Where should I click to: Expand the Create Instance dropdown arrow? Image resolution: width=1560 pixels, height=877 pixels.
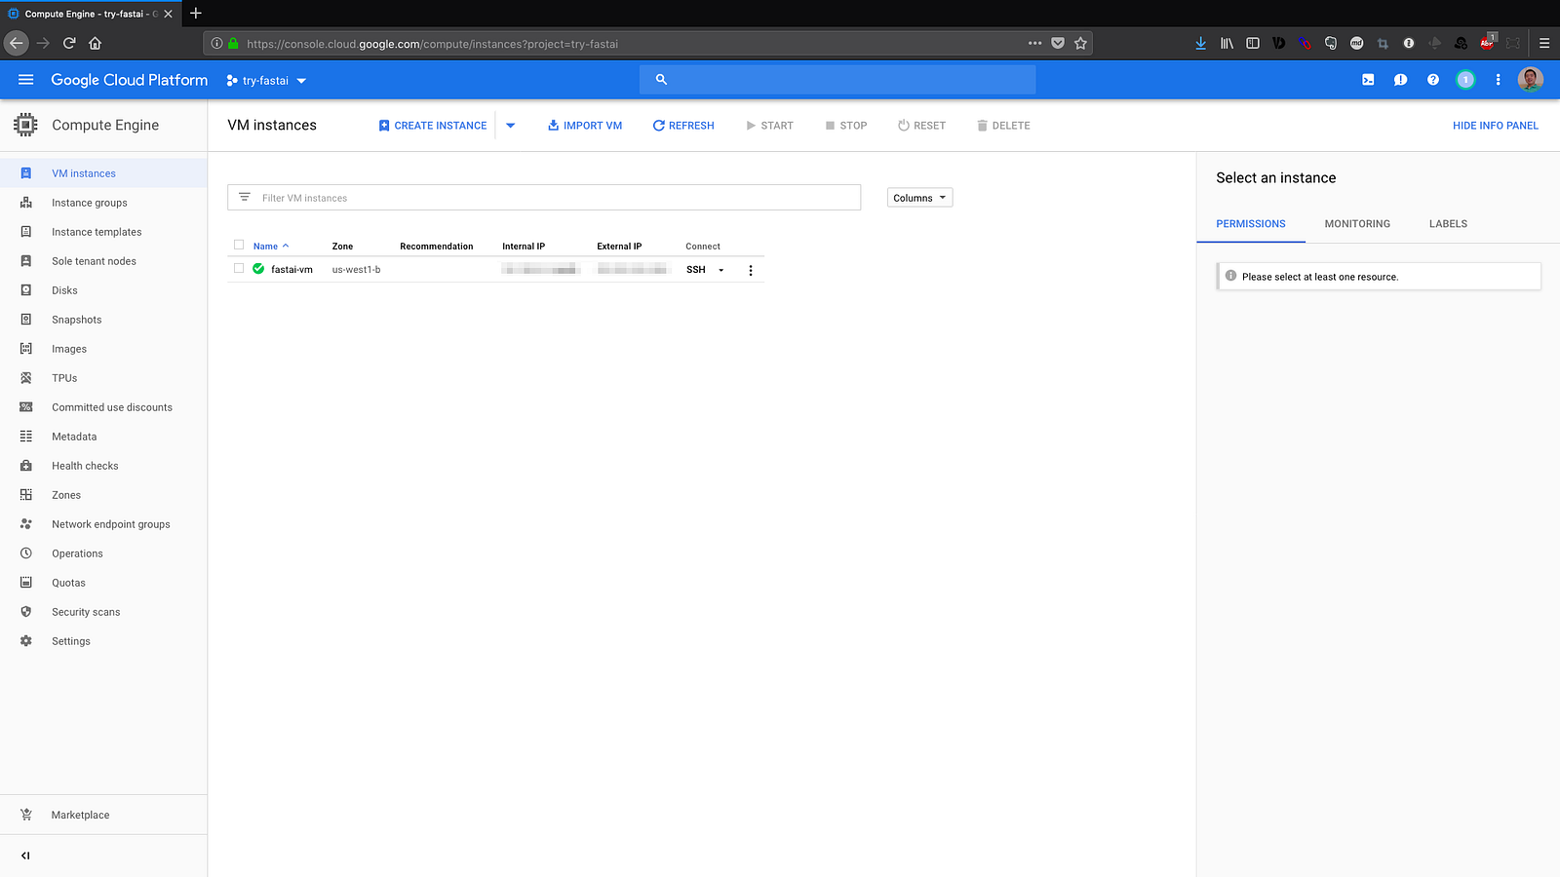coord(510,126)
